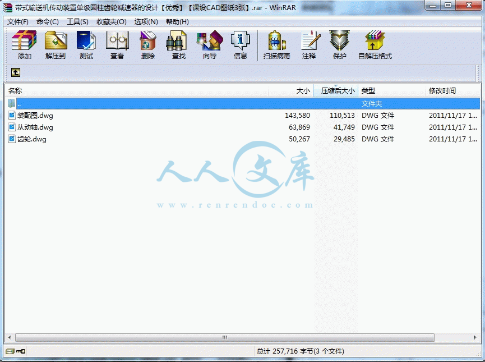Image resolution: width=485 pixels, height=362 pixels.
Task: Click the parent folder icon in ".." row
Action: point(11,103)
